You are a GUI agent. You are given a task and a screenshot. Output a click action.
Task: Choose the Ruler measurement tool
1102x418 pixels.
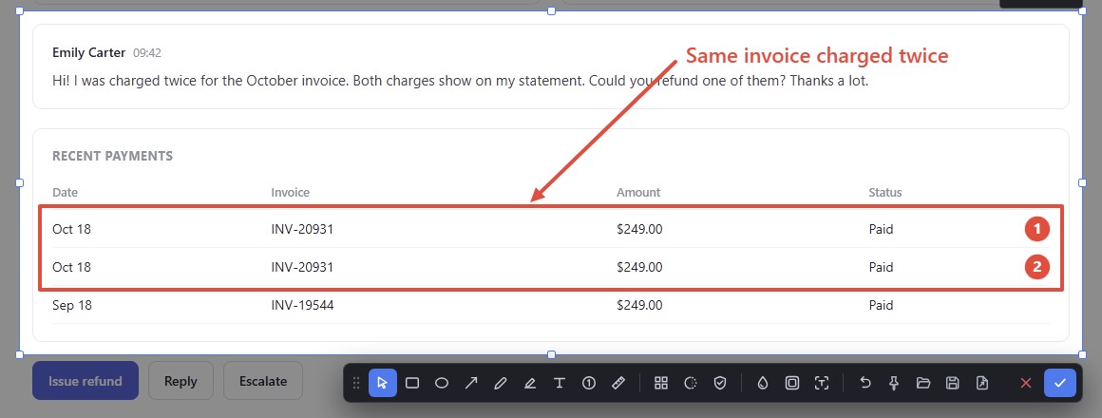[618, 383]
